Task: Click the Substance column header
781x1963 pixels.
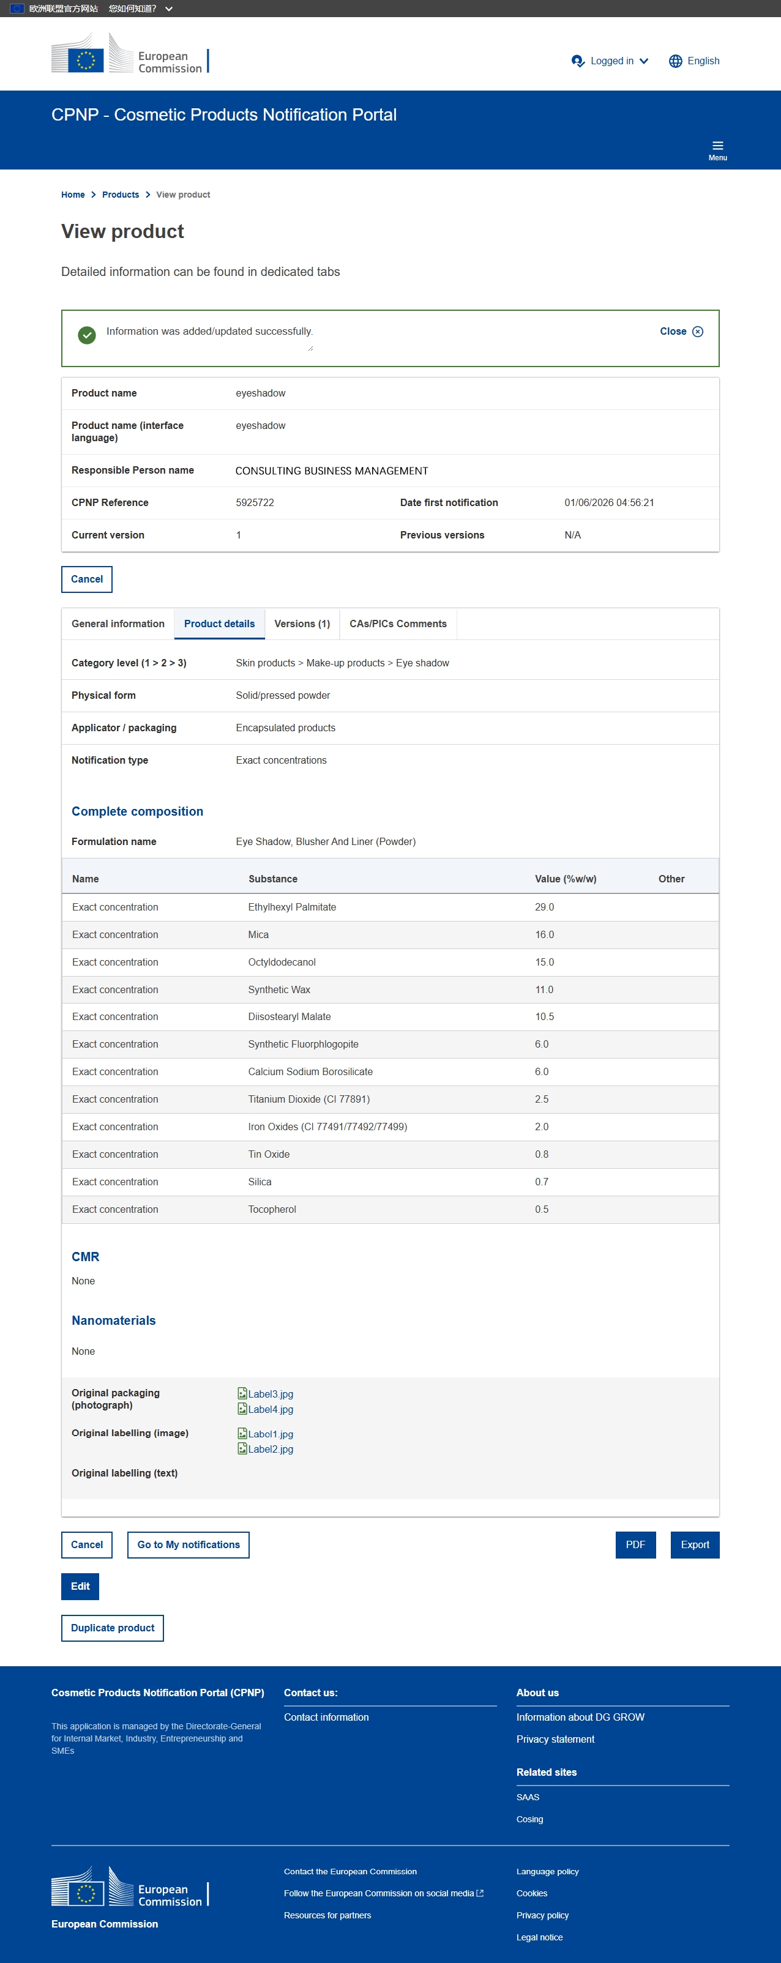Action: click(x=273, y=879)
